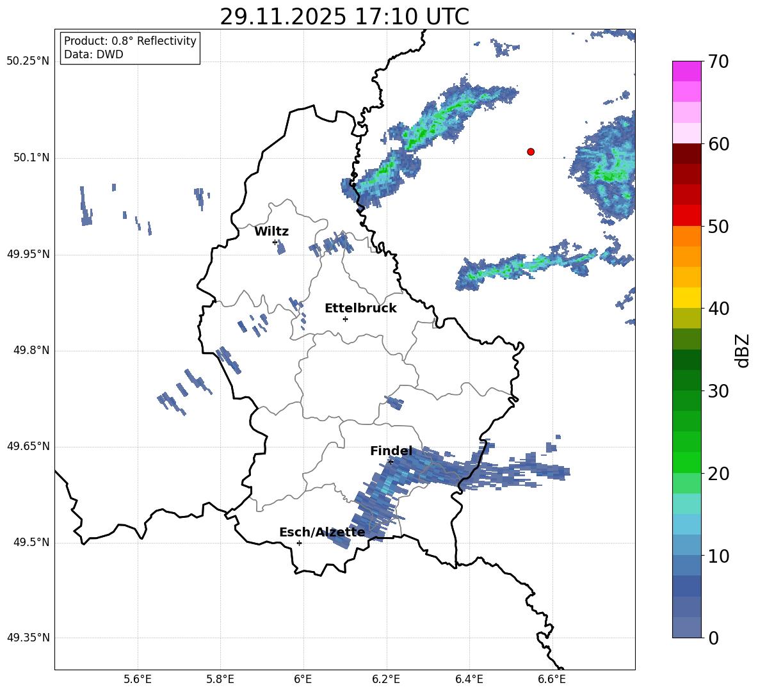Click the dBZ colorbar axis label
Screen dimensions: 758x692
tap(743, 350)
